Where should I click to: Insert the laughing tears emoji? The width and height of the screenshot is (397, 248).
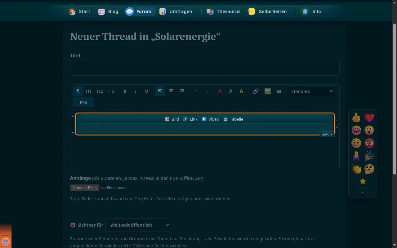point(356,130)
